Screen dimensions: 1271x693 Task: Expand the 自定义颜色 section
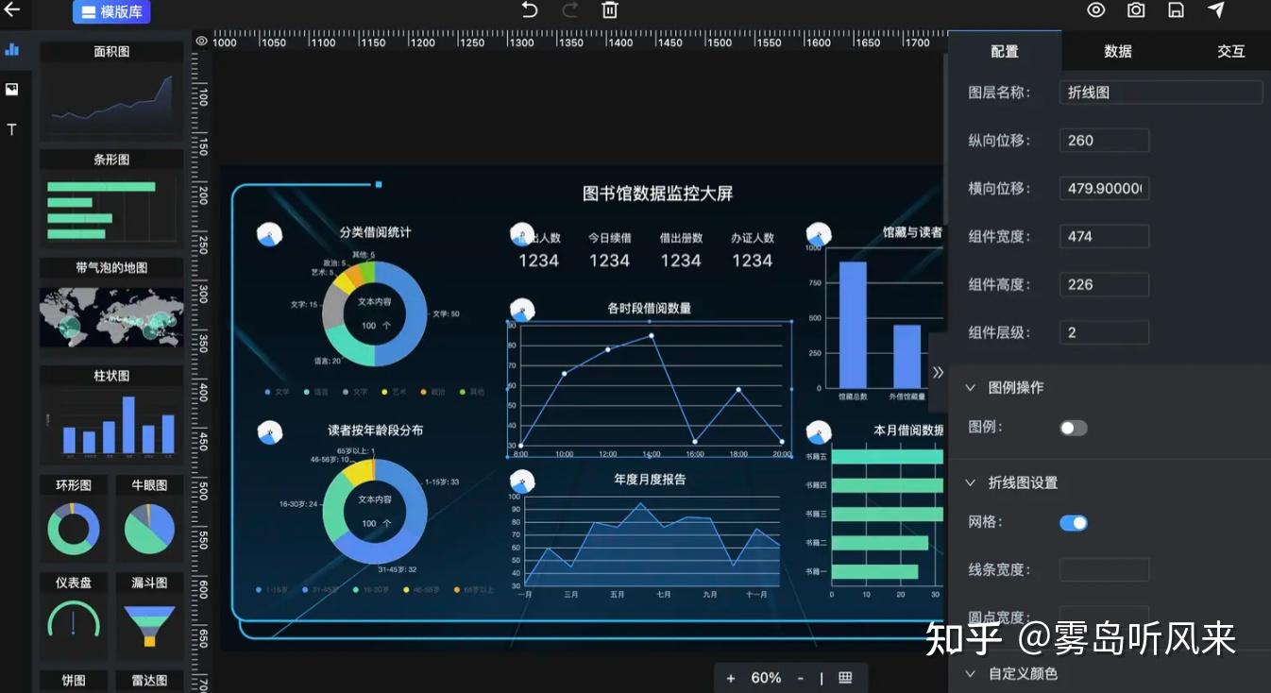pyautogui.click(x=970, y=674)
